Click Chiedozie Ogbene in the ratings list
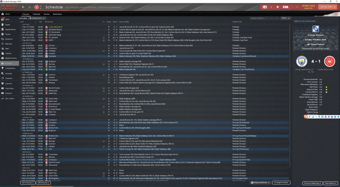This screenshot has width=340, height=187. click(x=310, y=95)
